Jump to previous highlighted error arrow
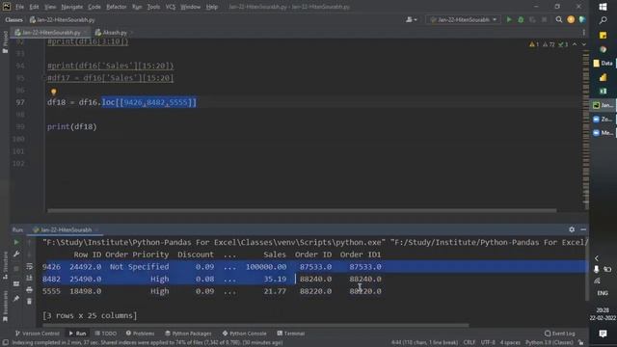 pyautogui.click(x=575, y=44)
